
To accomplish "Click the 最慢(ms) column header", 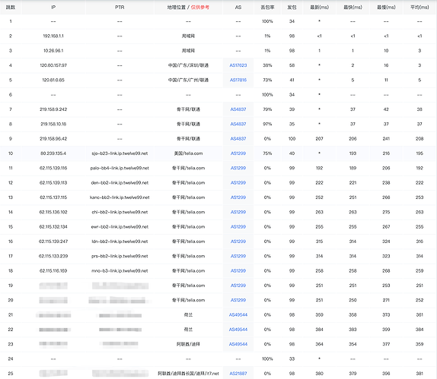I will click(386, 8).
